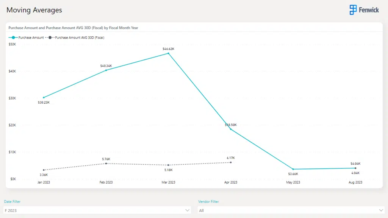Select the Apr 2023 $18.50K data point

coord(231,129)
